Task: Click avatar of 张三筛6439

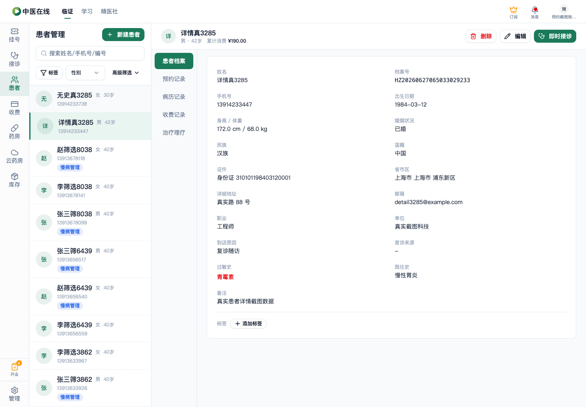Action: coord(44,259)
